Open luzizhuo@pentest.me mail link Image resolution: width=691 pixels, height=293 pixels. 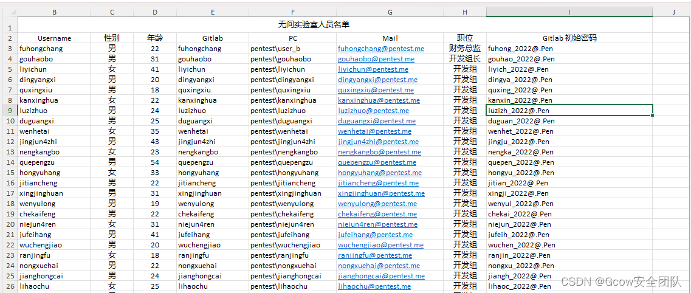pyautogui.click(x=373, y=111)
